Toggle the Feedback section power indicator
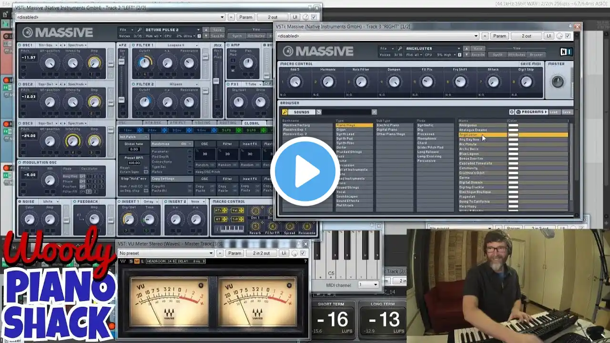Viewport: 610px width, 343px height. (75, 202)
